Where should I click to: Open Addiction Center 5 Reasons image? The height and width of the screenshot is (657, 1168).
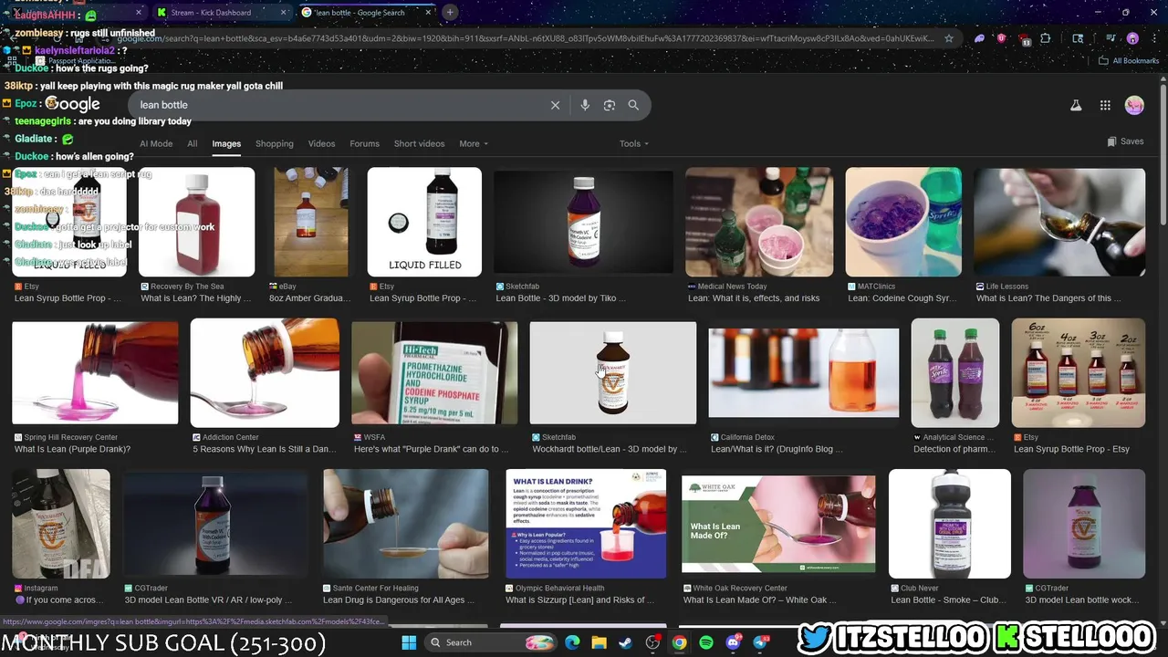point(265,372)
